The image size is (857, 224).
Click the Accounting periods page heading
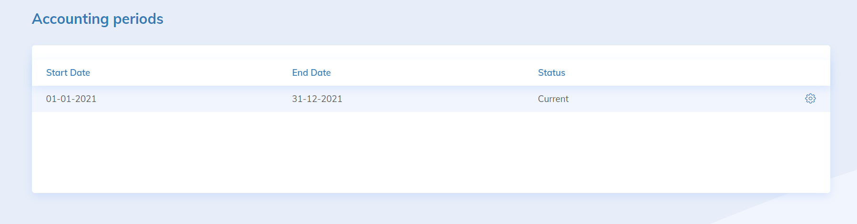(98, 19)
